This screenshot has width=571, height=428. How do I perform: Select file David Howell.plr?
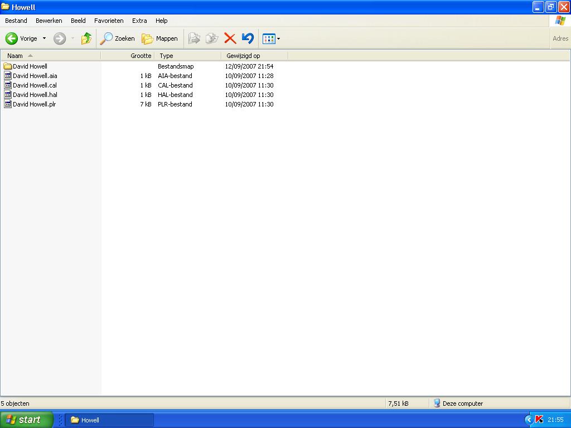coord(34,104)
